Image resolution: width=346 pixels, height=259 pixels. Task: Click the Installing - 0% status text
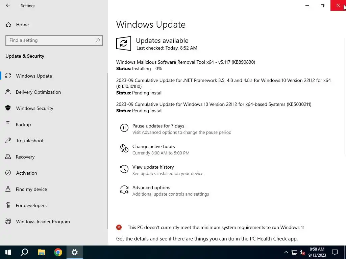(x=147, y=69)
